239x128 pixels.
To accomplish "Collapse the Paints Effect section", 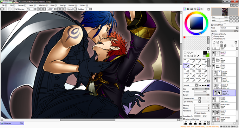I will [x=212, y=25].
